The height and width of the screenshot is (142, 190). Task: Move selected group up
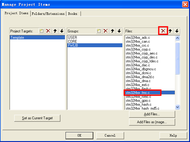click(113, 31)
